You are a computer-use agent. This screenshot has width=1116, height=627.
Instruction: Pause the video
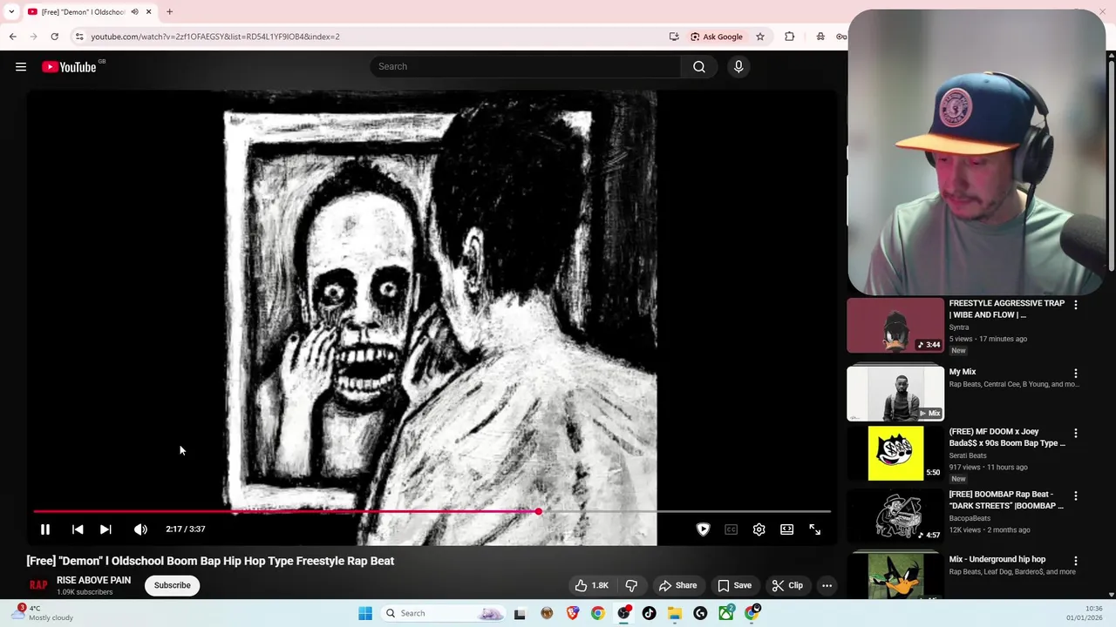[x=45, y=529]
